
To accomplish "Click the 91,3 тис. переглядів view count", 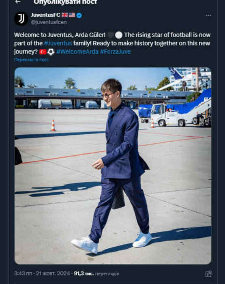I will click(x=96, y=273).
